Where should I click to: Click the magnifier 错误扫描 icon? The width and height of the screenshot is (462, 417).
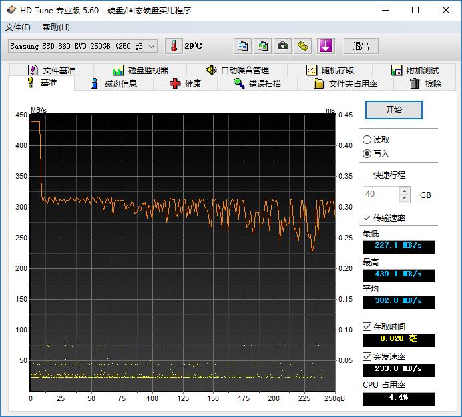coord(239,83)
